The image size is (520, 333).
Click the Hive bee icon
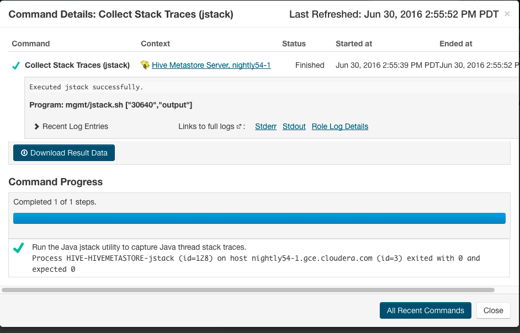[x=145, y=65]
